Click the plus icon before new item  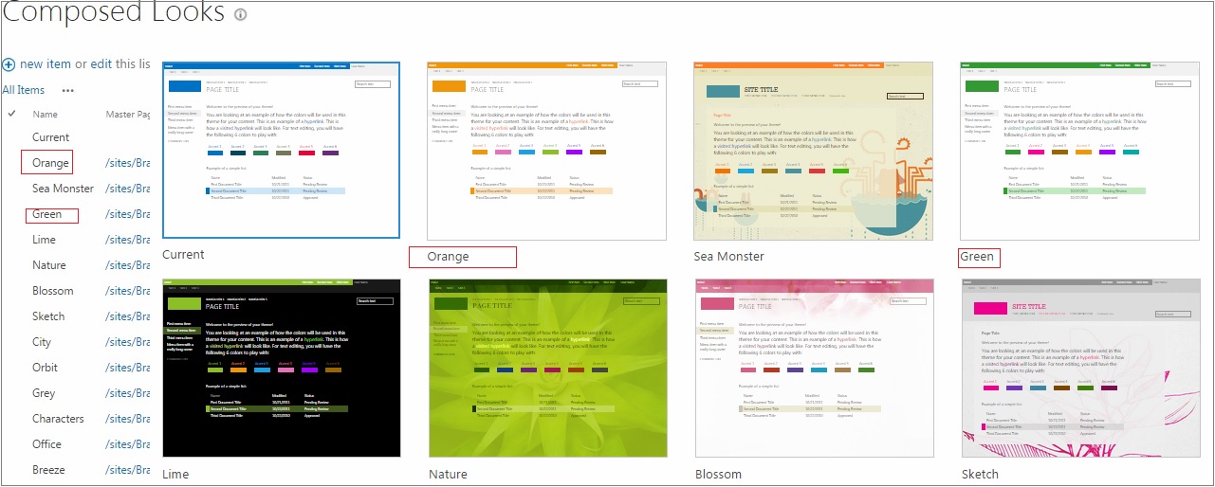click(9, 64)
